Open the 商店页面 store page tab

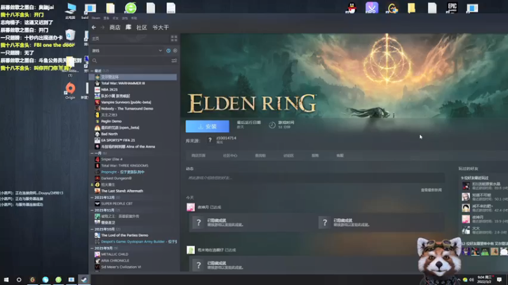198,155
